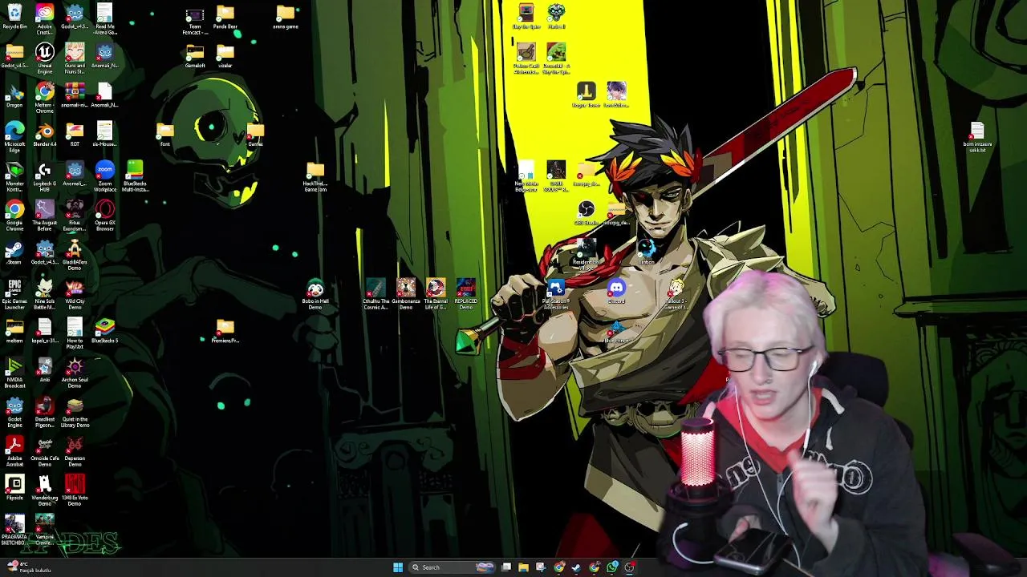1027x577 pixels.
Task: Launch Adobe Creative Cloud shortcut
Action: [x=44, y=18]
